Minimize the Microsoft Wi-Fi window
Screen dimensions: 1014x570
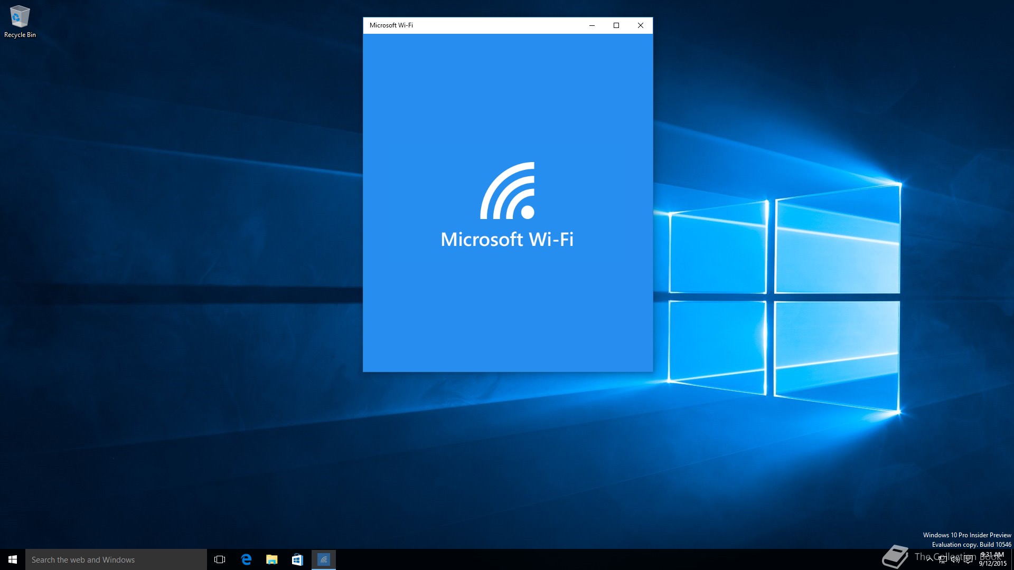click(592, 25)
